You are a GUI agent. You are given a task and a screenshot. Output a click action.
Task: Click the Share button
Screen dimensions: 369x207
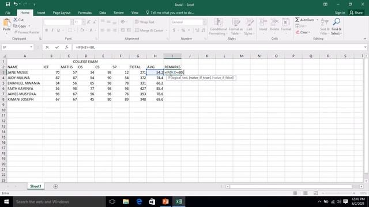click(356, 13)
